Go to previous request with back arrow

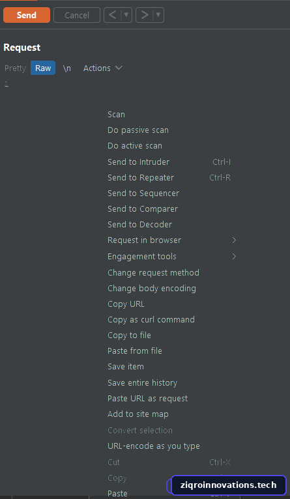pos(112,15)
